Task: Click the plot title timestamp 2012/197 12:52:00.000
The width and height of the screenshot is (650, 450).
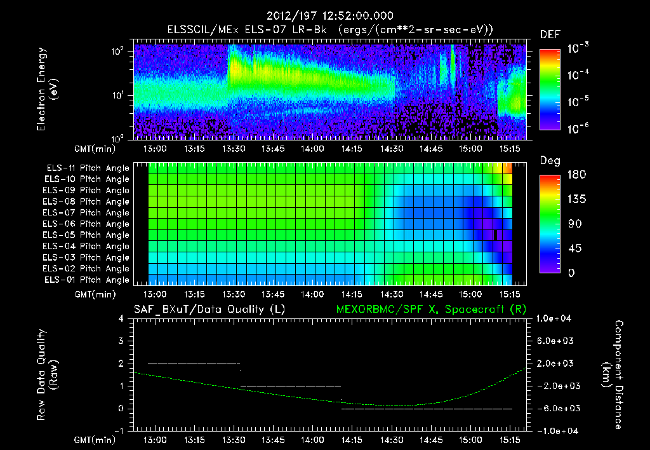Action: (330, 16)
